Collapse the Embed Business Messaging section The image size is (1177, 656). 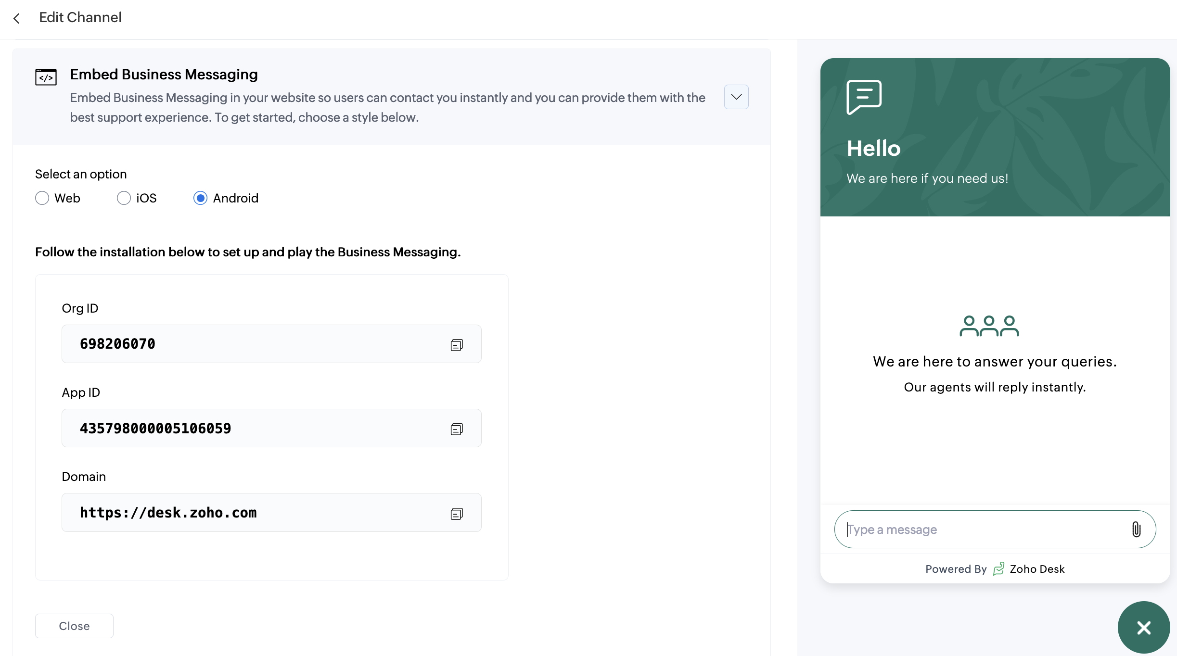[x=736, y=97]
